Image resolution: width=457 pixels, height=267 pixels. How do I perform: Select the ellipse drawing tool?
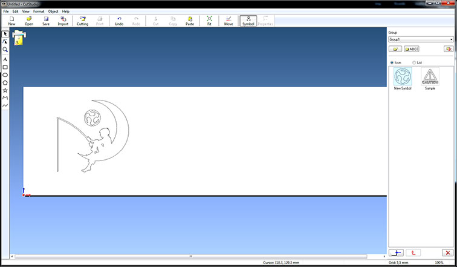point(5,75)
